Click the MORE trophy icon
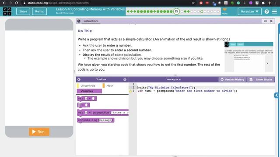Image resolution: width=280 pixels, height=157 pixels. [224, 11]
